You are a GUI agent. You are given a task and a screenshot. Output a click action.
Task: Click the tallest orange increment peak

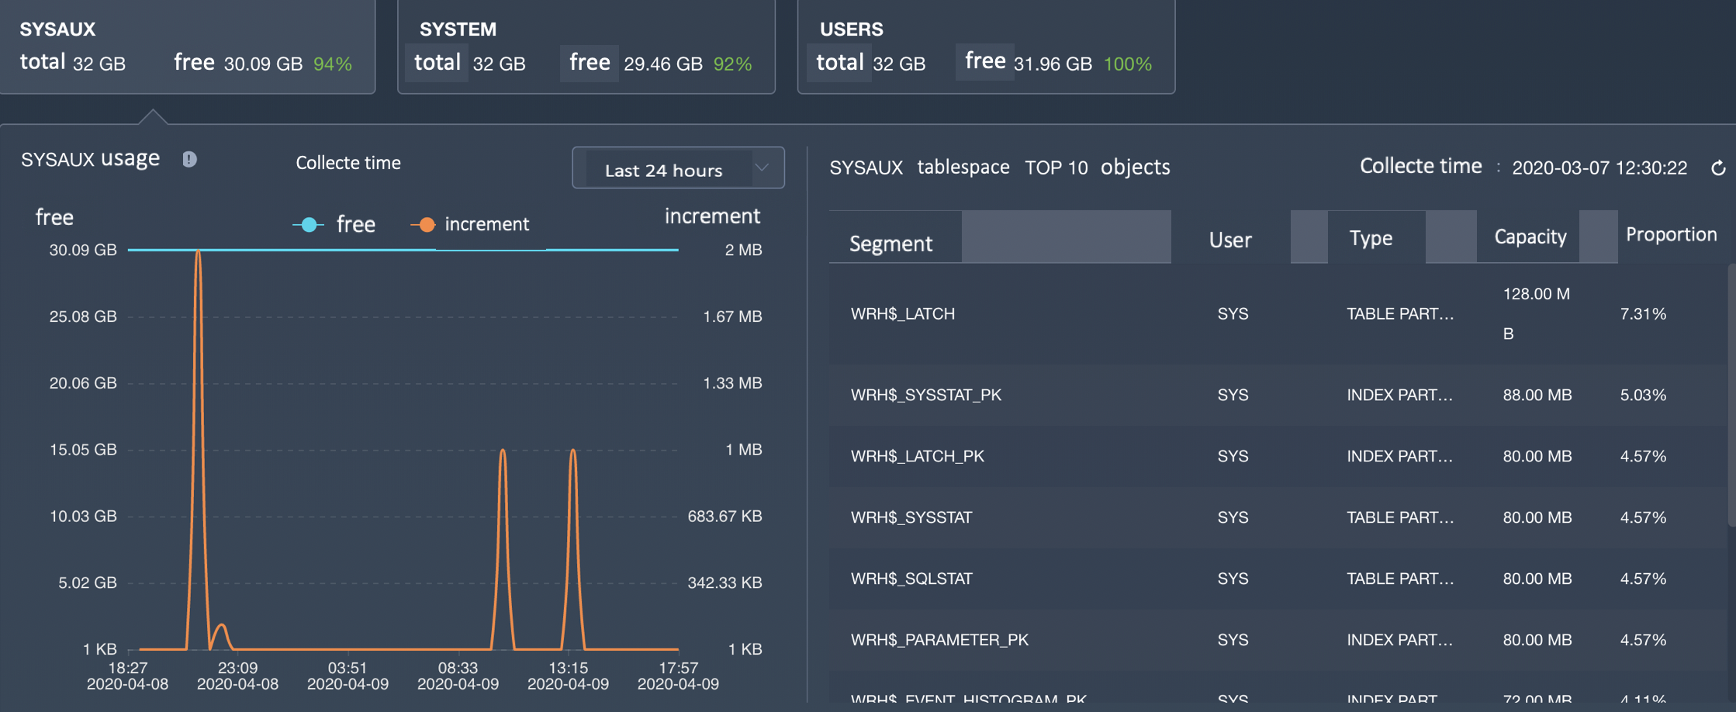[x=199, y=253]
